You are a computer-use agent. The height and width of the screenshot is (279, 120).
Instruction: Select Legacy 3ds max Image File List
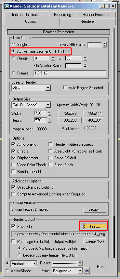tap(19, 255)
